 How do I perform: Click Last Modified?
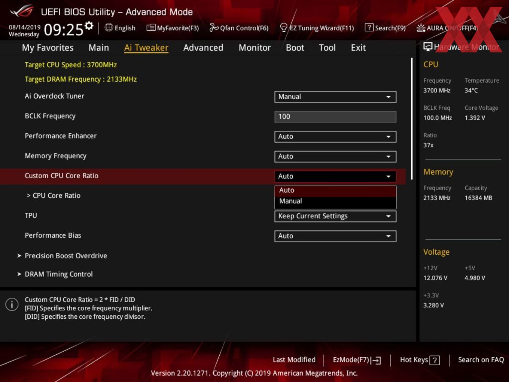tap(294, 360)
